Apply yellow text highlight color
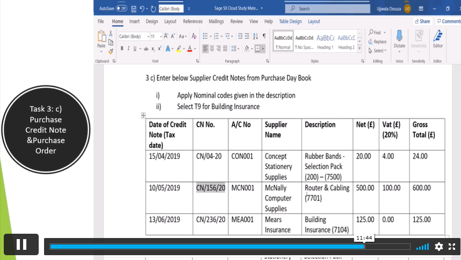461x260 pixels. [178, 49]
